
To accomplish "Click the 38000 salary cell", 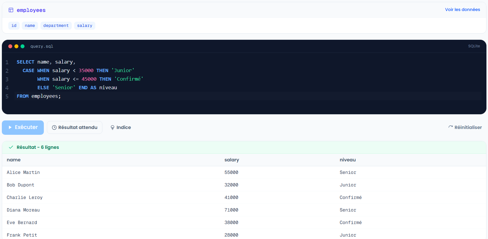I will coord(231,222).
